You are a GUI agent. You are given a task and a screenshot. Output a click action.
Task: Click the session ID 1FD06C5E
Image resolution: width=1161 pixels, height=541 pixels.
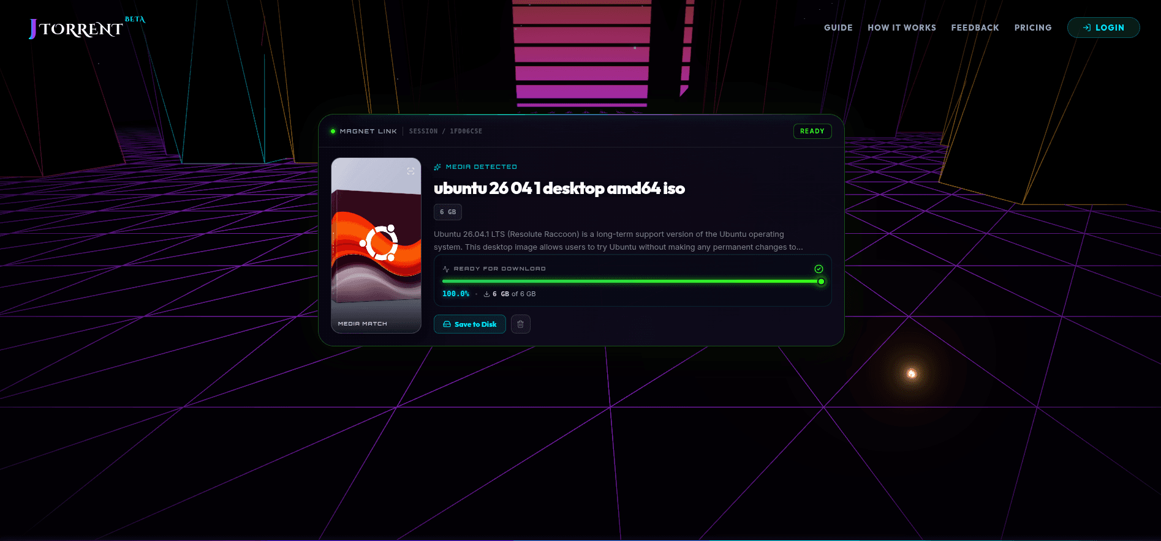(x=466, y=132)
